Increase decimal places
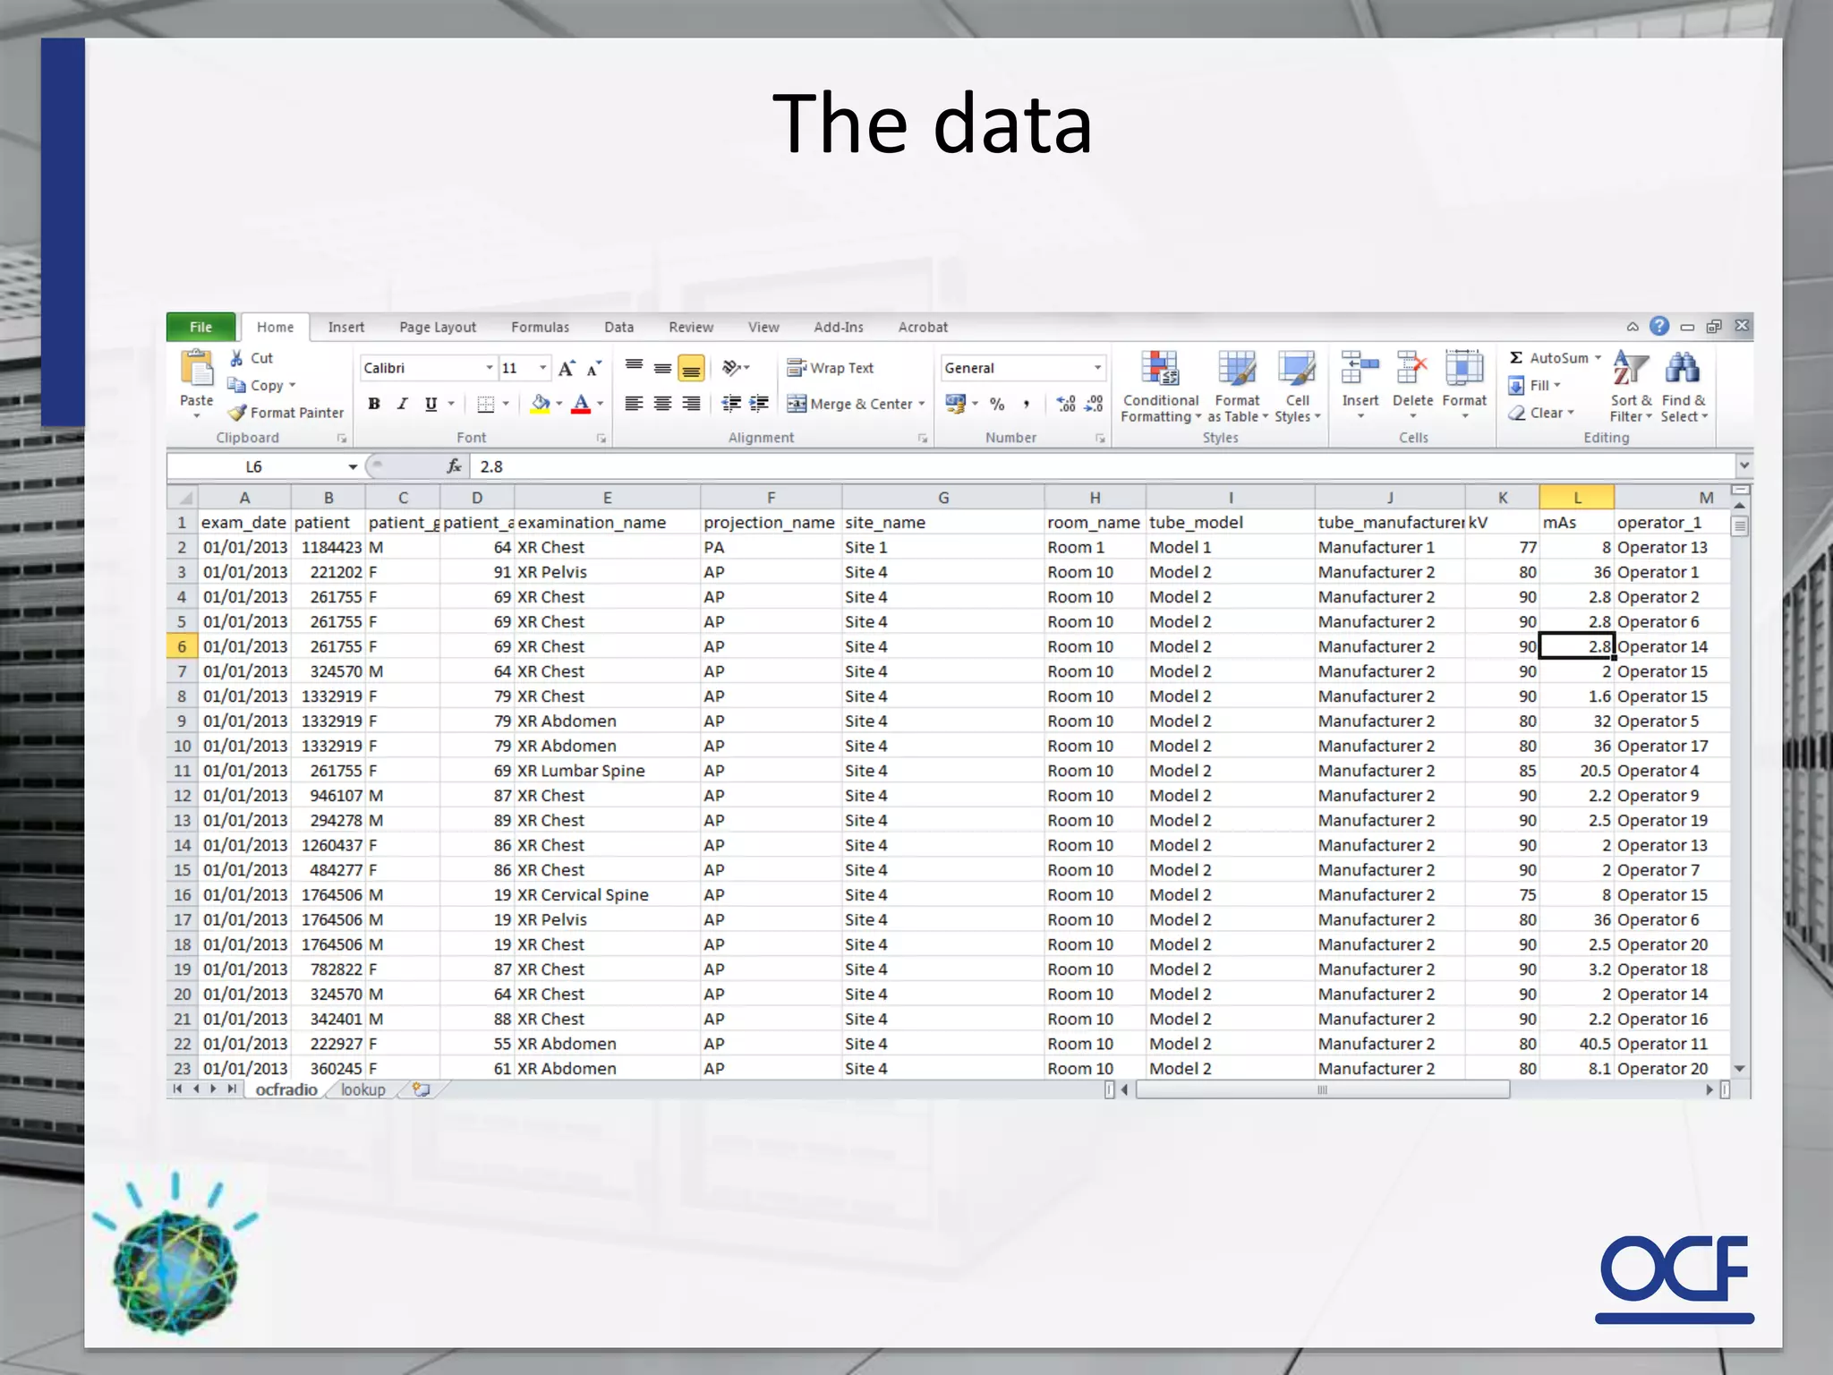 pyautogui.click(x=1066, y=405)
